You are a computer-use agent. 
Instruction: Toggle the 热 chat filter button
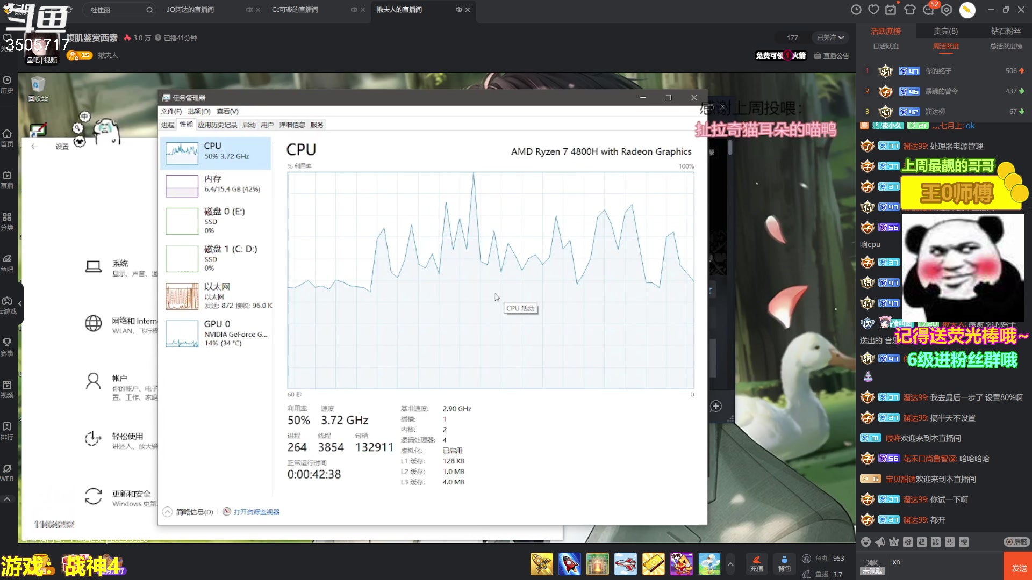point(950,542)
